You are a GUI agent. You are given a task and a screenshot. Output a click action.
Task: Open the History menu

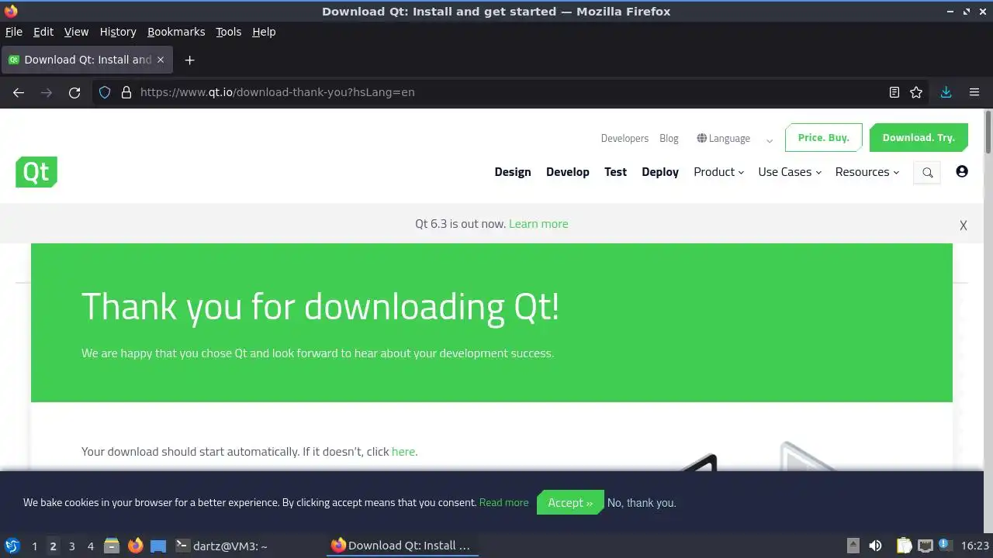(x=118, y=32)
